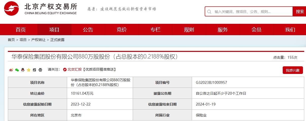Image resolution: width=306 pixels, height=121 pixels.
Task: Select the region value 北京市
Action: [x=76, y=115]
